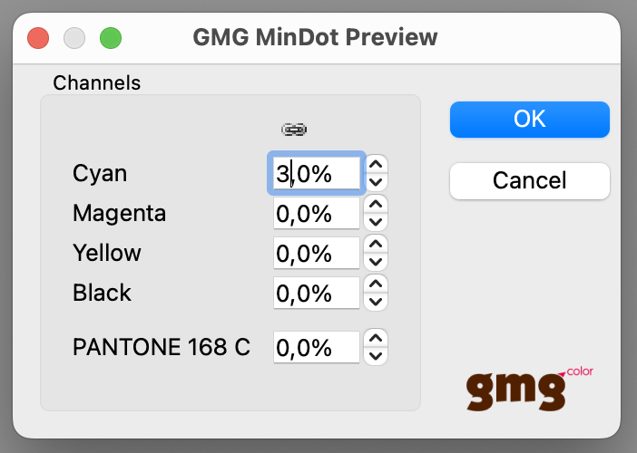Image resolution: width=637 pixels, height=453 pixels.
Task: Toggle the chain link channels icon
Action: click(x=294, y=130)
